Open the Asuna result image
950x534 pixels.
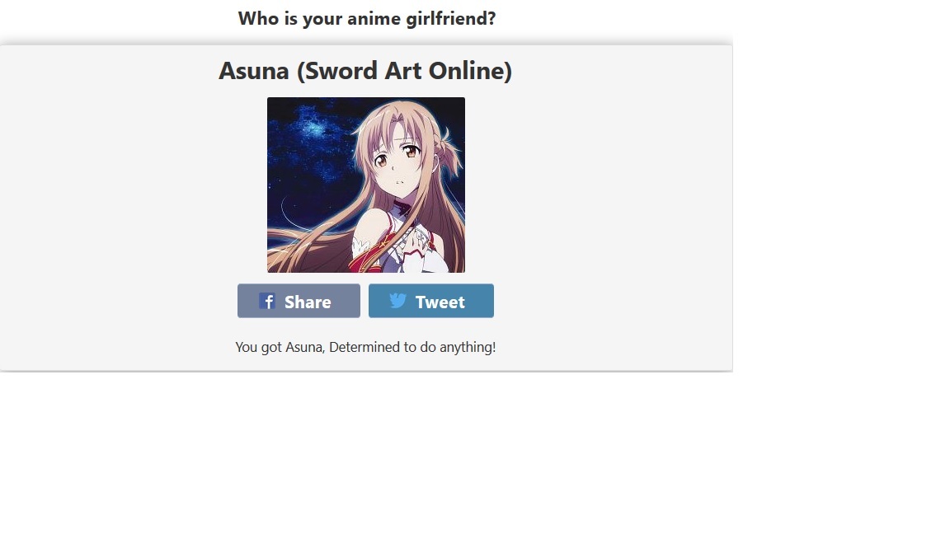click(x=366, y=185)
